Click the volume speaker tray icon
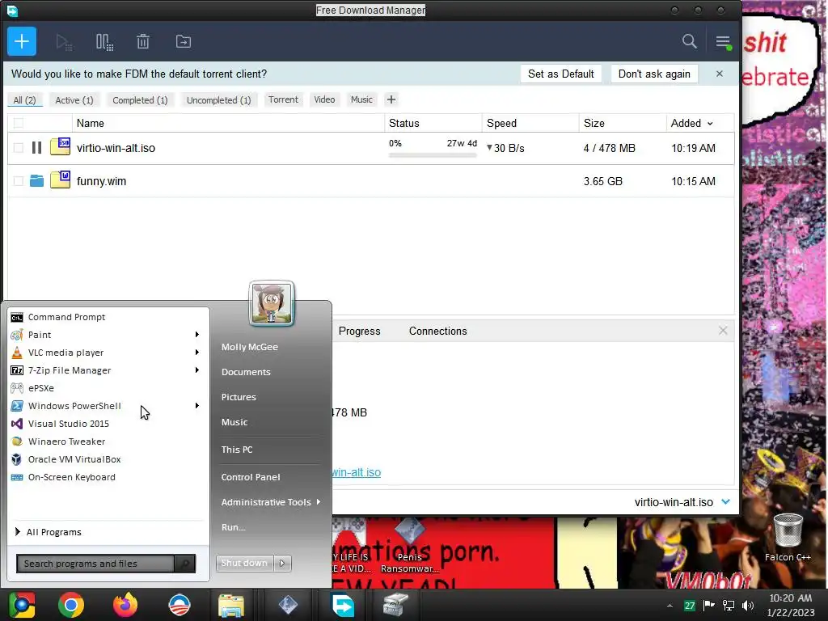The width and height of the screenshot is (828, 621). (x=748, y=605)
